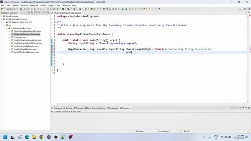Click the Search magnifier at toolbar's right end
The image size is (251, 141).
(240, 9)
